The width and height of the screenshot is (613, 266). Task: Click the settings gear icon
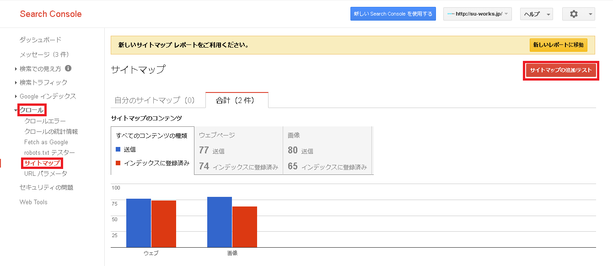[x=574, y=14]
